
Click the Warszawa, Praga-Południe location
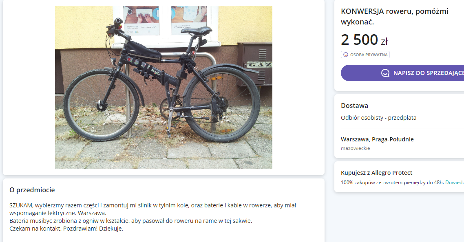click(377, 139)
